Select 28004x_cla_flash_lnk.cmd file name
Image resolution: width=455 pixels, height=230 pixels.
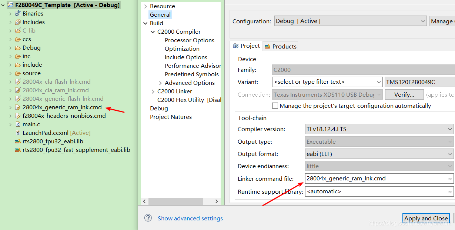click(x=57, y=81)
